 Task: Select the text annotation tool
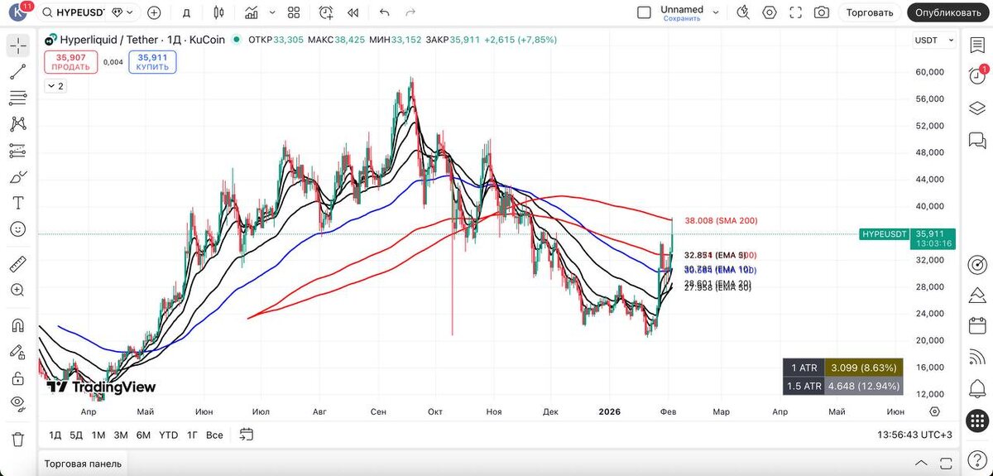(x=18, y=203)
